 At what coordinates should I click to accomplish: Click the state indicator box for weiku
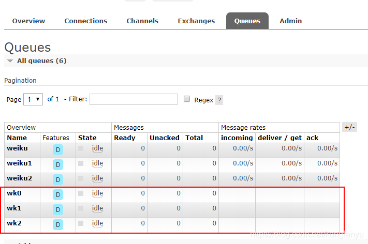tap(80, 148)
